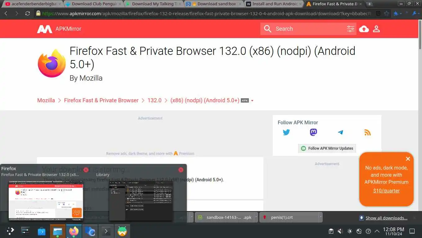Open the blue extension puzzle icon

tap(396, 13)
